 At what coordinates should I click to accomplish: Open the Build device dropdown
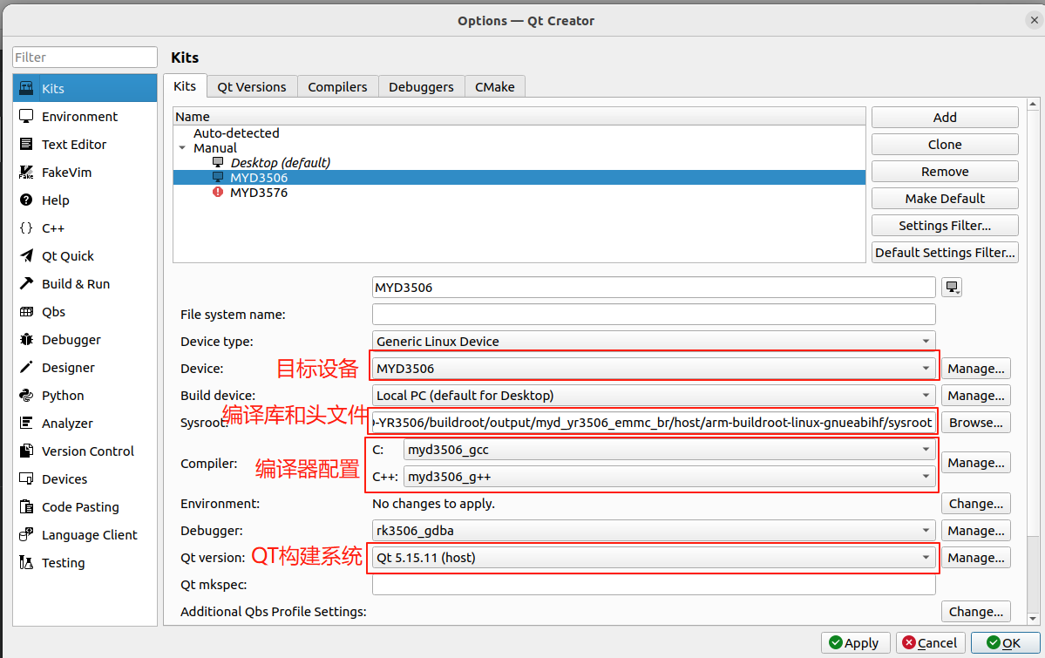pyautogui.click(x=654, y=396)
